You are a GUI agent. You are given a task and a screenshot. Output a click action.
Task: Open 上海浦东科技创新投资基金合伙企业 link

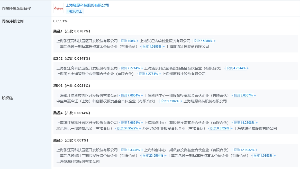[x=183, y=68]
